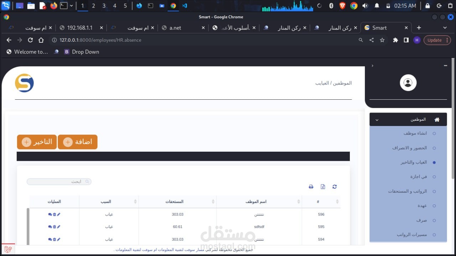Open VS Code from the taskbar

[x=184, y=6]
